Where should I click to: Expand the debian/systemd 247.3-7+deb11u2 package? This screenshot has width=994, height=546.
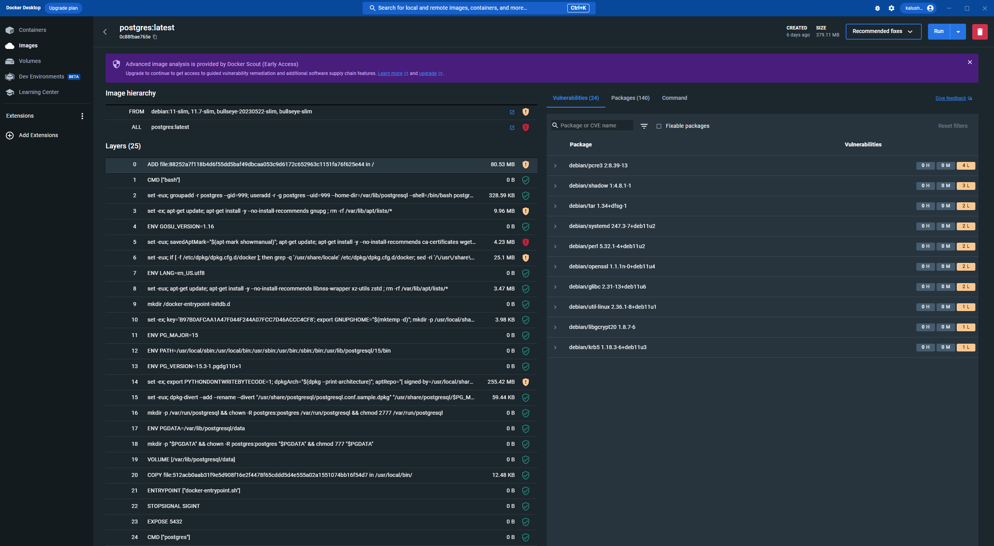[x=555, y=226]
